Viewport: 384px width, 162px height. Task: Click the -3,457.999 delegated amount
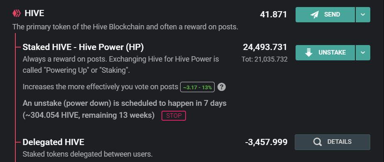[266, 142]
